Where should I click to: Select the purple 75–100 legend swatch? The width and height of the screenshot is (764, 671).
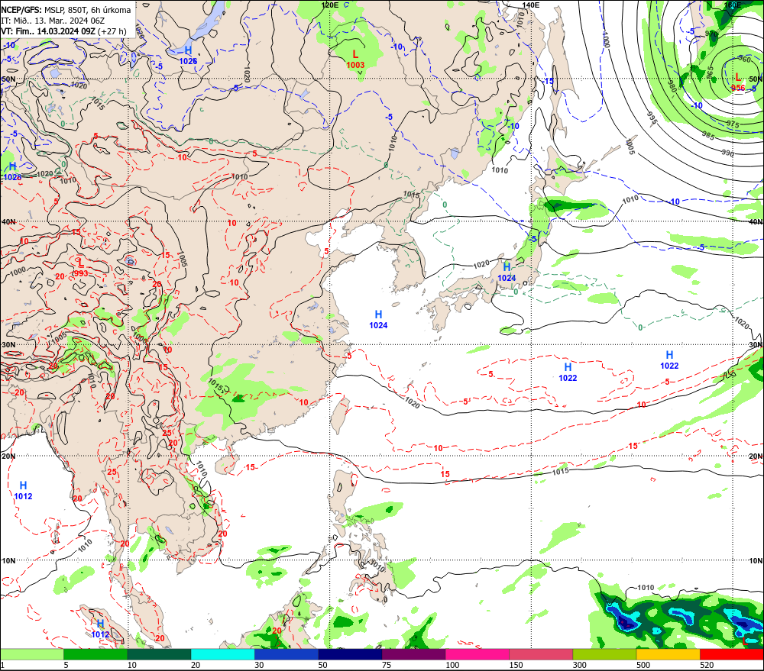coord(413,654)
